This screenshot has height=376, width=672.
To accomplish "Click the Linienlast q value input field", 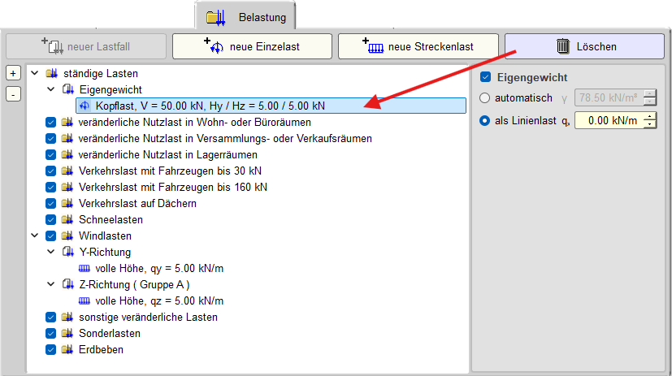I will coord(608,121).
